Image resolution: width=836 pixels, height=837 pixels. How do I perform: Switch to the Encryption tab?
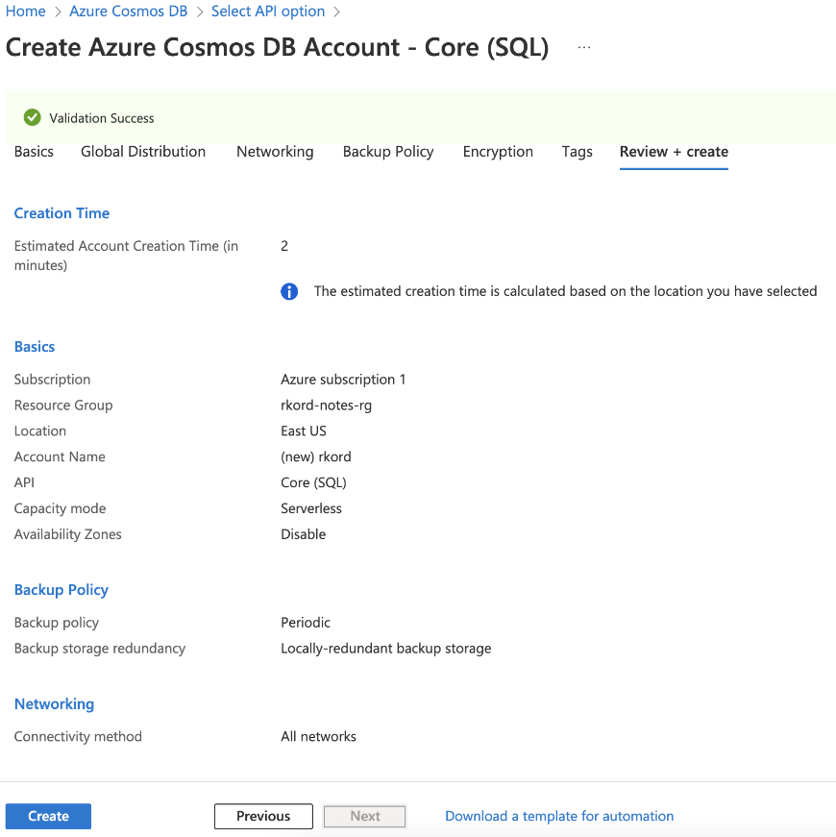click(x=498, y=152)
